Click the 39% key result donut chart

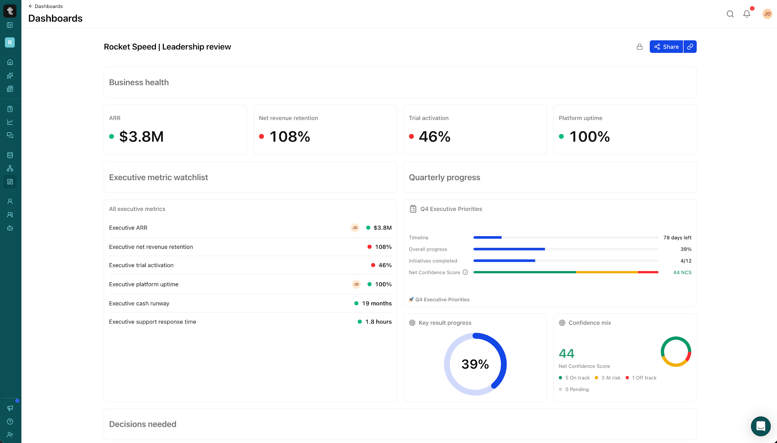pos(475,364)
